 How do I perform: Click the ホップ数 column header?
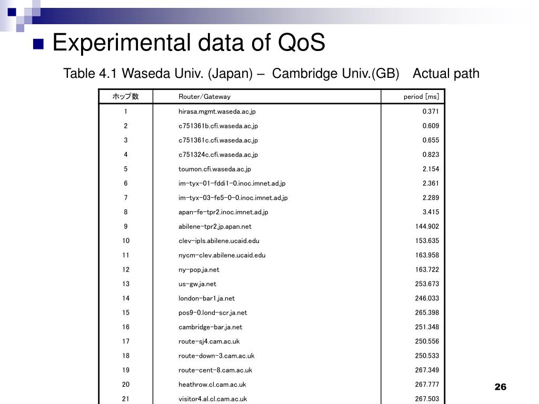pyautogui.click(x=125, y=97)
